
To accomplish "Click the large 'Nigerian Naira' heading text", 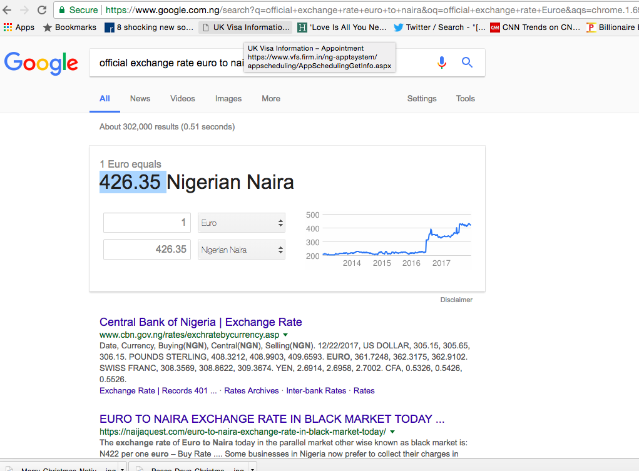I will point(230,182).
